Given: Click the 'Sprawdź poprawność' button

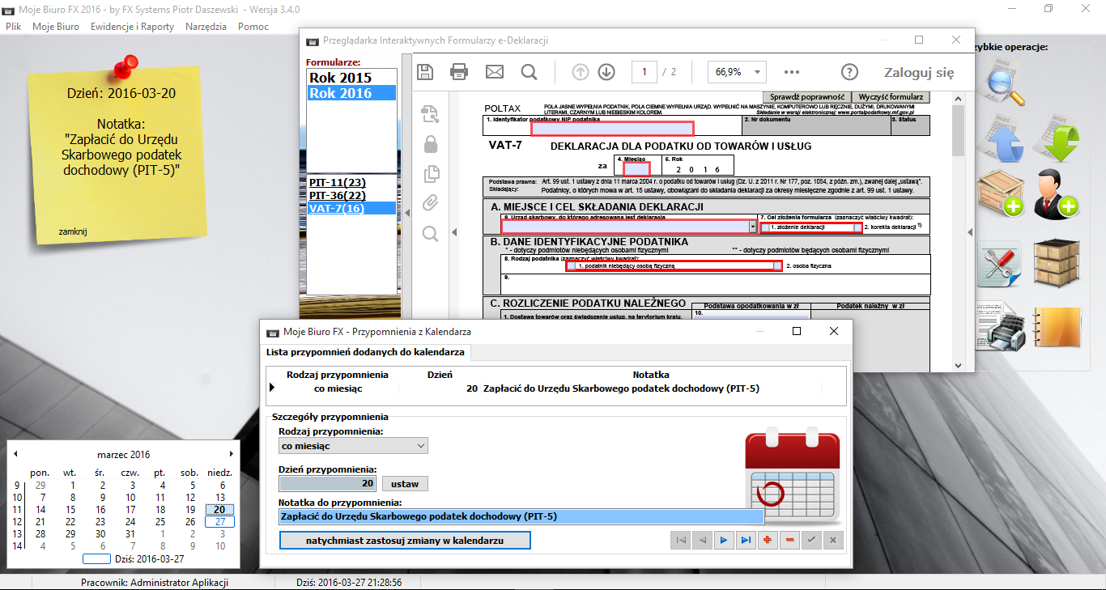Looking at the screenshot, I should pyautogui.click(x=806, y=96).
